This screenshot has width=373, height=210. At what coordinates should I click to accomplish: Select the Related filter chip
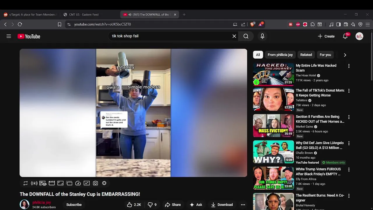[306, 55]
